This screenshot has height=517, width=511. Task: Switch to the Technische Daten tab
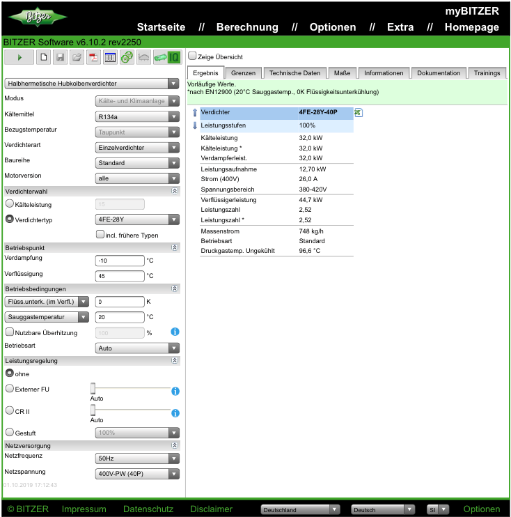[294, 73]
